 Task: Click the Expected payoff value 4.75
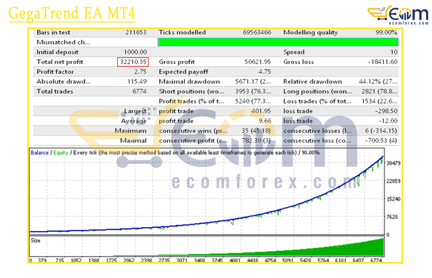264,72
